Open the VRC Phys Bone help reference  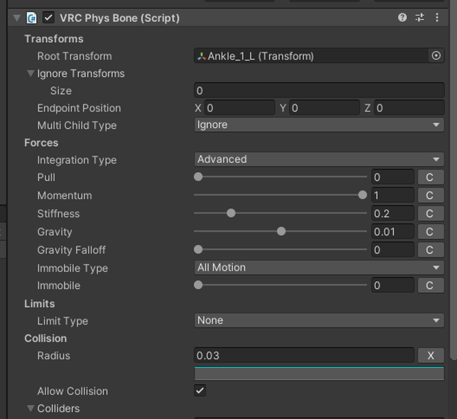(402, 18)
